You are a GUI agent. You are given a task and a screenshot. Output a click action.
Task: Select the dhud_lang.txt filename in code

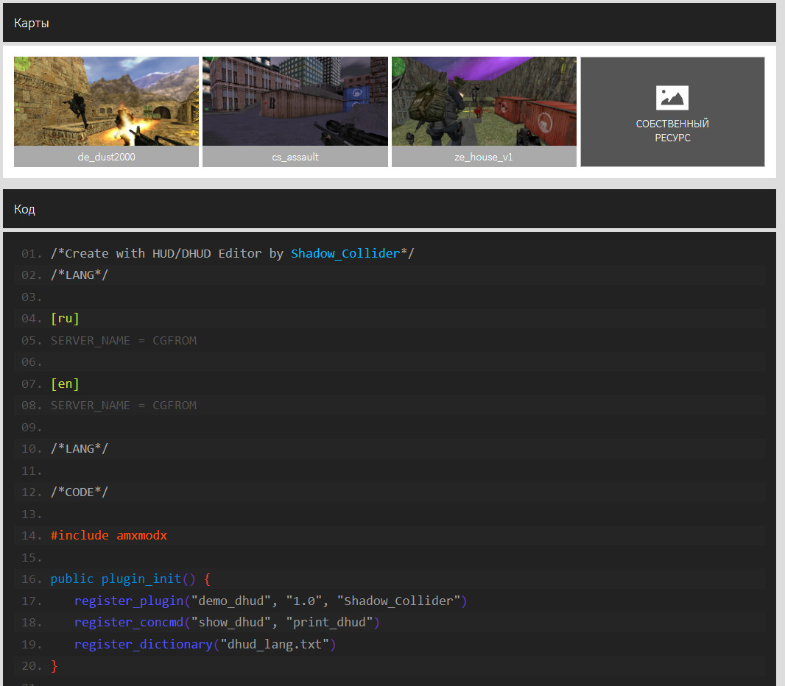(275, 644)
